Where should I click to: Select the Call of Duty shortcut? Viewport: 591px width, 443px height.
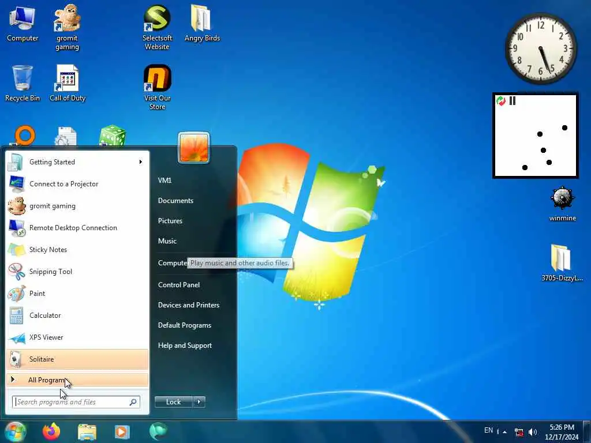[x=68, y=84]
